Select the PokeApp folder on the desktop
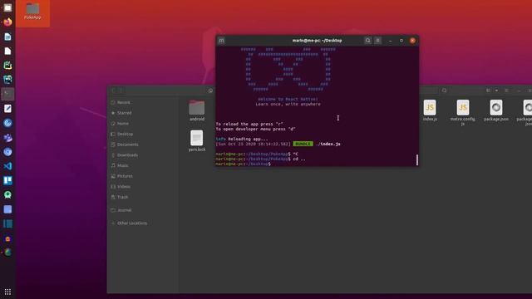This screenshot has height=299, width=532. pos(32,11)
